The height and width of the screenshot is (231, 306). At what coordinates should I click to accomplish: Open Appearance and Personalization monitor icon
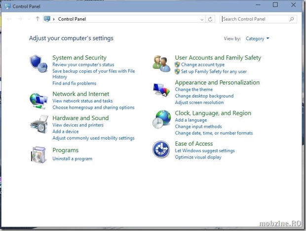point(161,90)
